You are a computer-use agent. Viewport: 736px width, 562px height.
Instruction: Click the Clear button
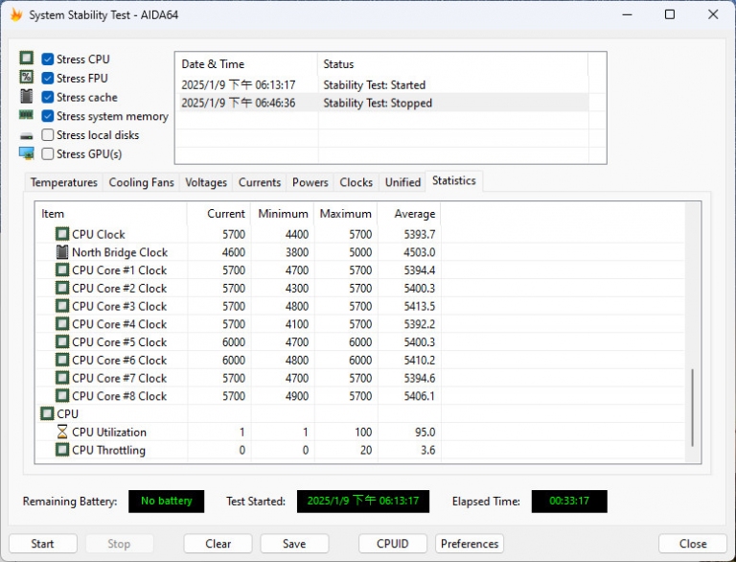[218, 544]
